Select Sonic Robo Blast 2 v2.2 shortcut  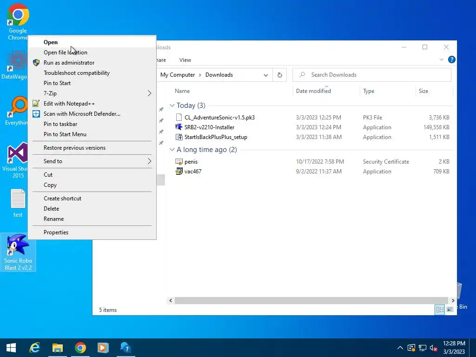(x=18, y=252)
